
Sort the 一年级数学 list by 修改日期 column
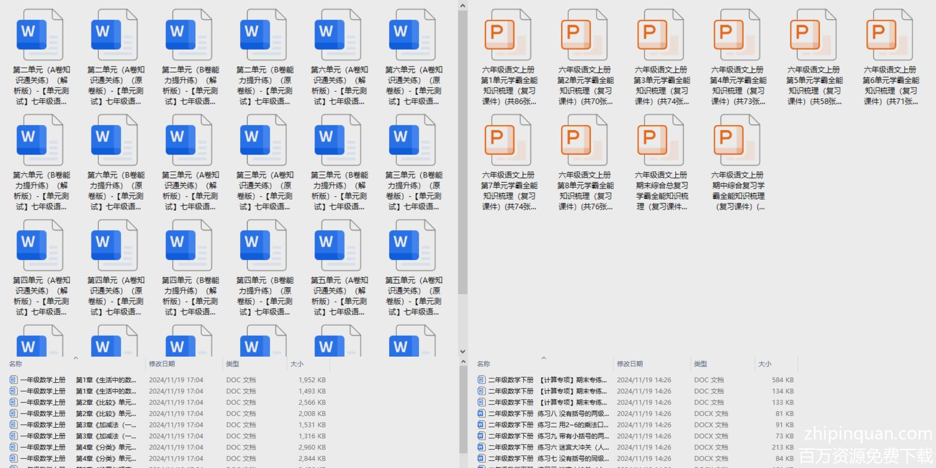pos(162,364)
